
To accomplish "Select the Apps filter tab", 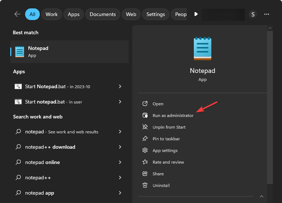I will tap(74, 14).
